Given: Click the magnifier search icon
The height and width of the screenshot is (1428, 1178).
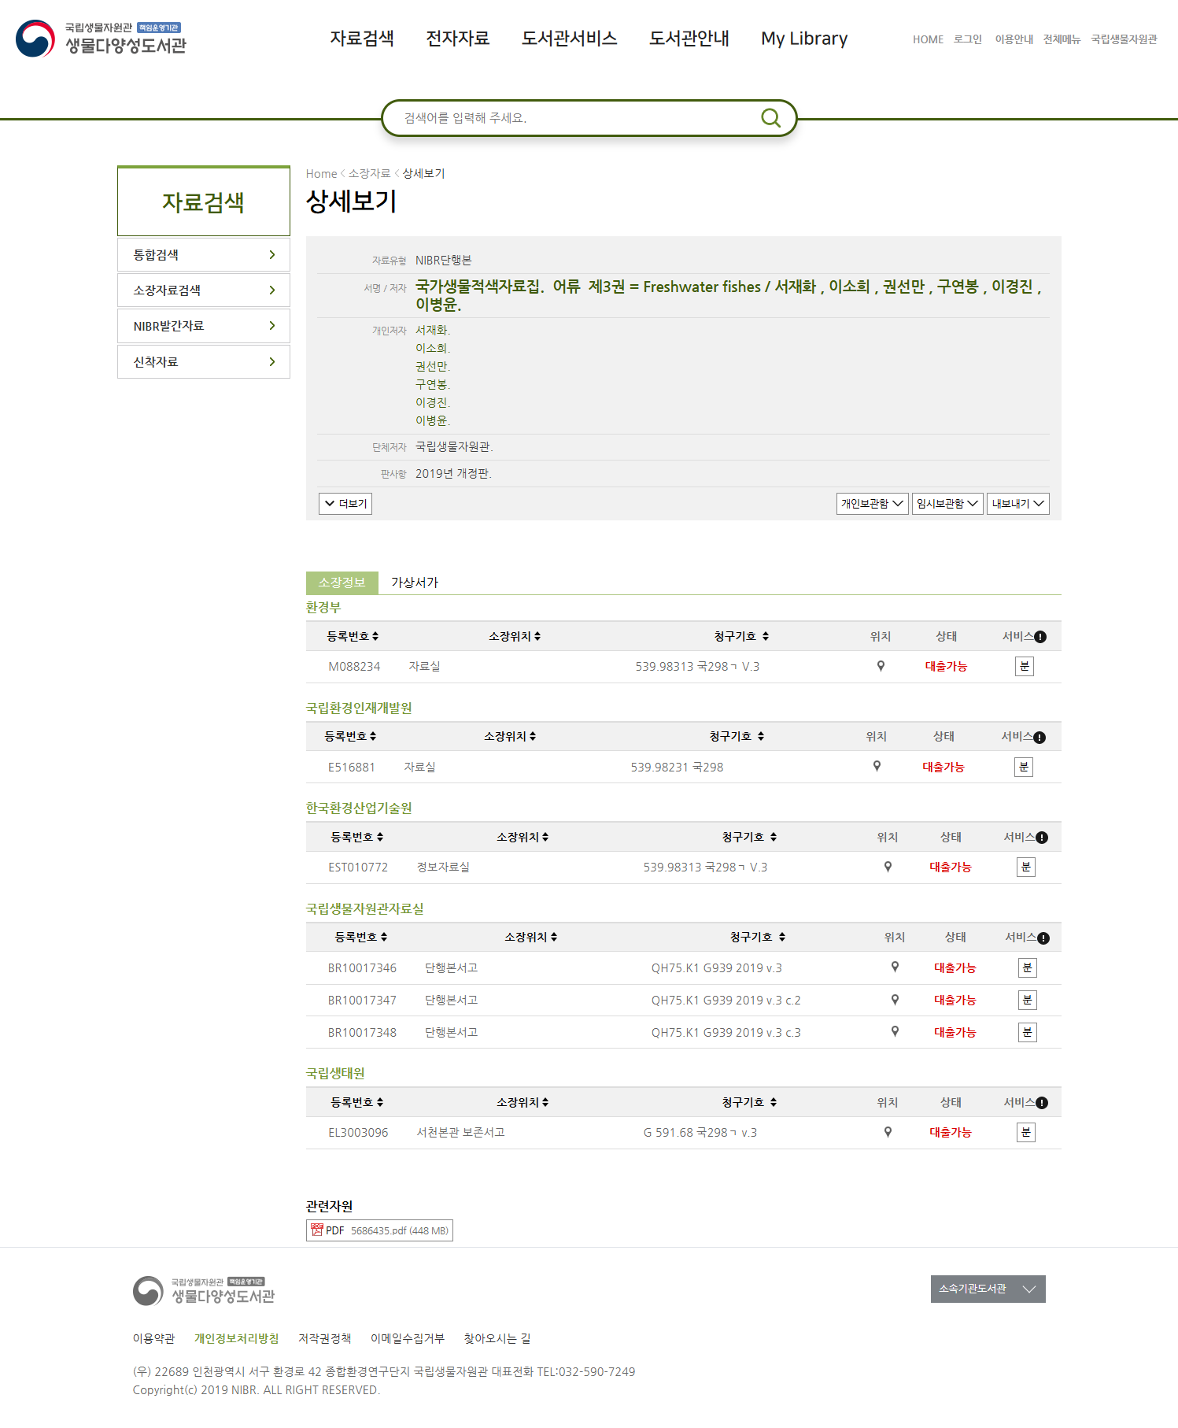Looking at the screenshot, I should click(770, 118).
